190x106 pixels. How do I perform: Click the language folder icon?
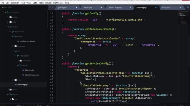point(15,46)
